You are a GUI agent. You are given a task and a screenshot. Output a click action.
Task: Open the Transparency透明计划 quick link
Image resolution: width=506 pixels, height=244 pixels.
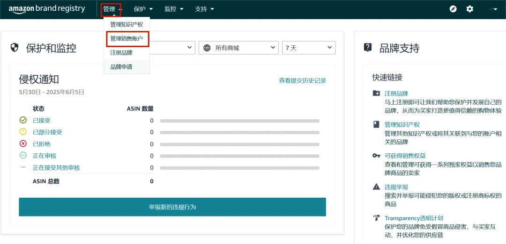(x=414, y=218)
